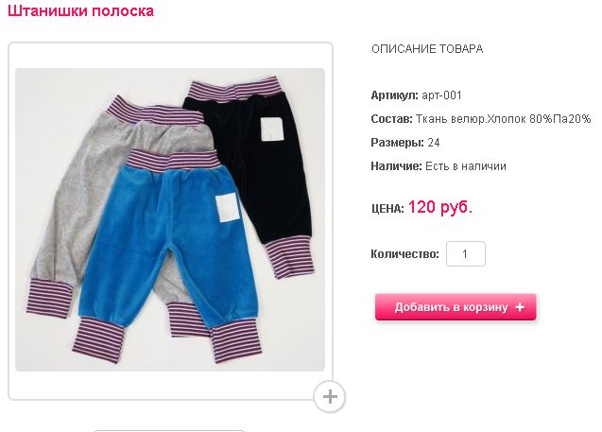Click the zoom plus icon under product photo
This screenshot has width=602, height=432.
coord(330,397)
